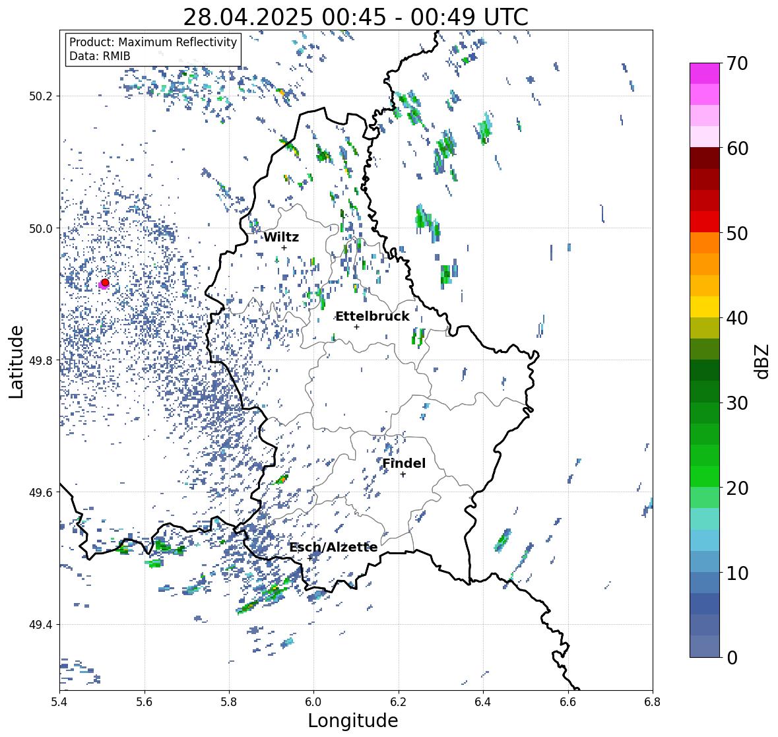
Task: Click the "Data: RMIB" legend line
Action: tap(100, 56)
